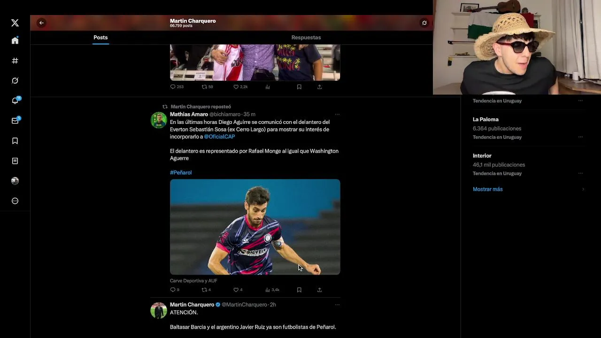Click Mathias Amaro's avatar
Screen dimensions: 601x338
click(x=159, y=120)
